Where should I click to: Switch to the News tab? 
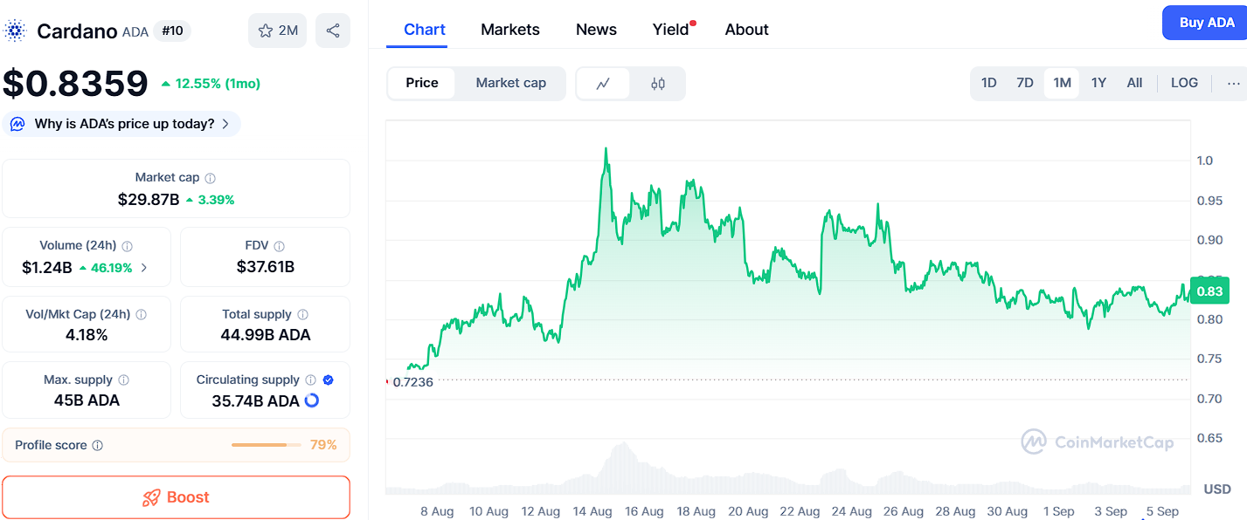(596, 30)
